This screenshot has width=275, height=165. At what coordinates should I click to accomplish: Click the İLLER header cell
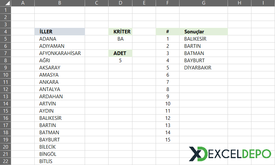pos(60,32)
